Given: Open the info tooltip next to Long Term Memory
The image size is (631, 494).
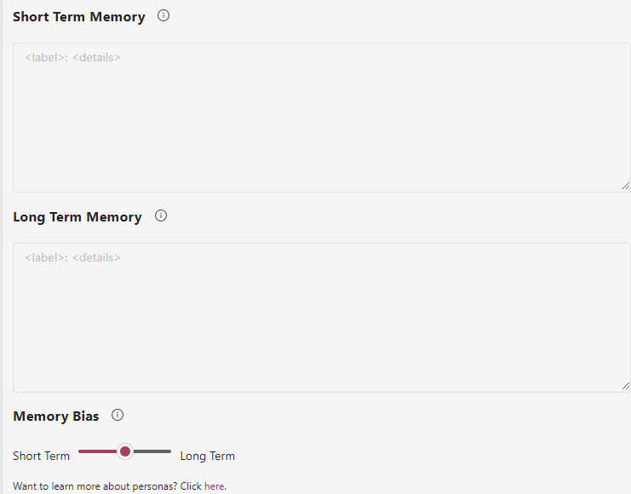Looking at the screenshot, I should [x=161, y=215].
